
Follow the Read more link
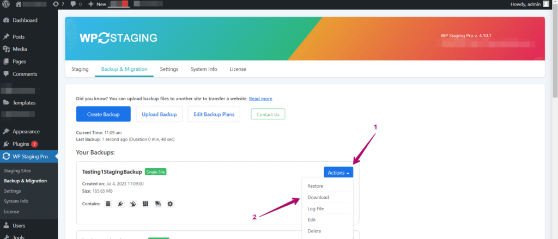(x=260, y=99)
